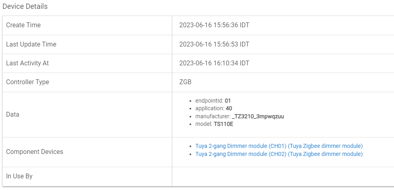Click the application: 40 entry
The width and height of the screenshot is (394, 190).
pyautogui.click(x=213, y=108)
